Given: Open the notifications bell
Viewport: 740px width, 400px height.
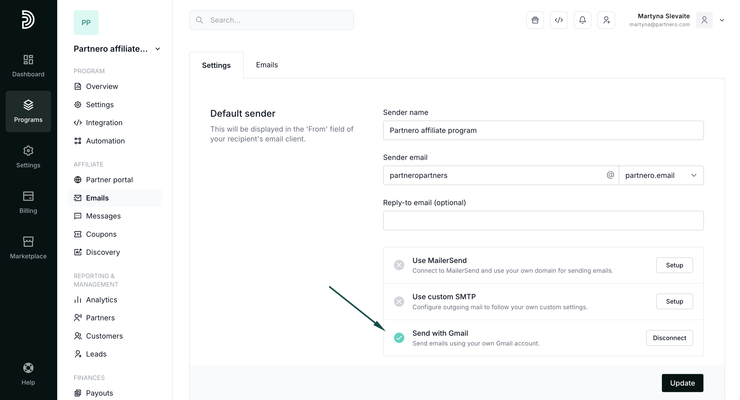Looking at the screenshot, I should (x=582, y=20).
